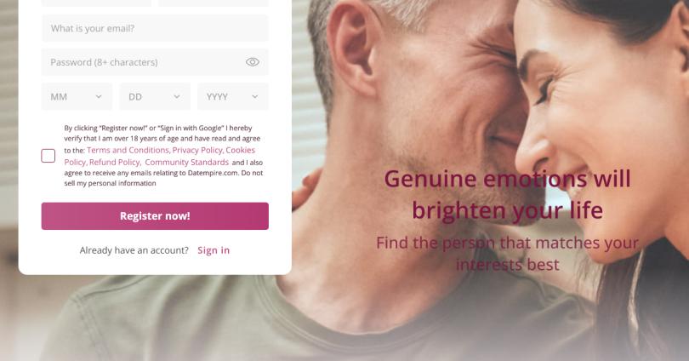The width and height of the screenshot is (689, 361).
Task: Open the YYYY year dropdown
Action: tap(233, 96)
